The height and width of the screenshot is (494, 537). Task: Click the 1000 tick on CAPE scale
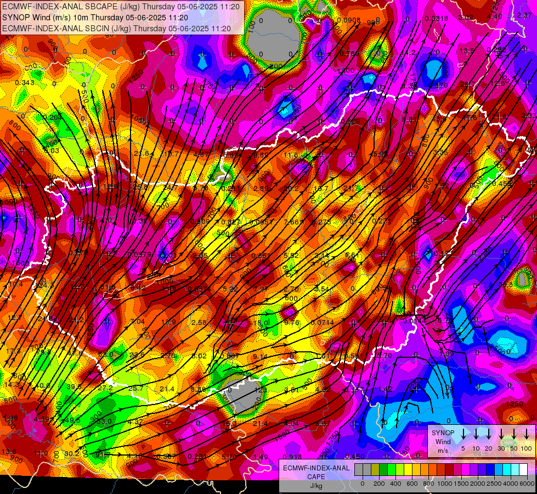pos(445,484)
